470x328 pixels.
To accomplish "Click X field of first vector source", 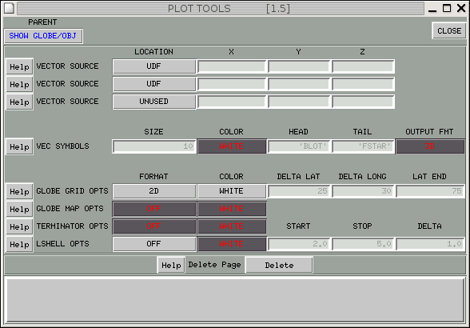I will (x=232, y=66).
